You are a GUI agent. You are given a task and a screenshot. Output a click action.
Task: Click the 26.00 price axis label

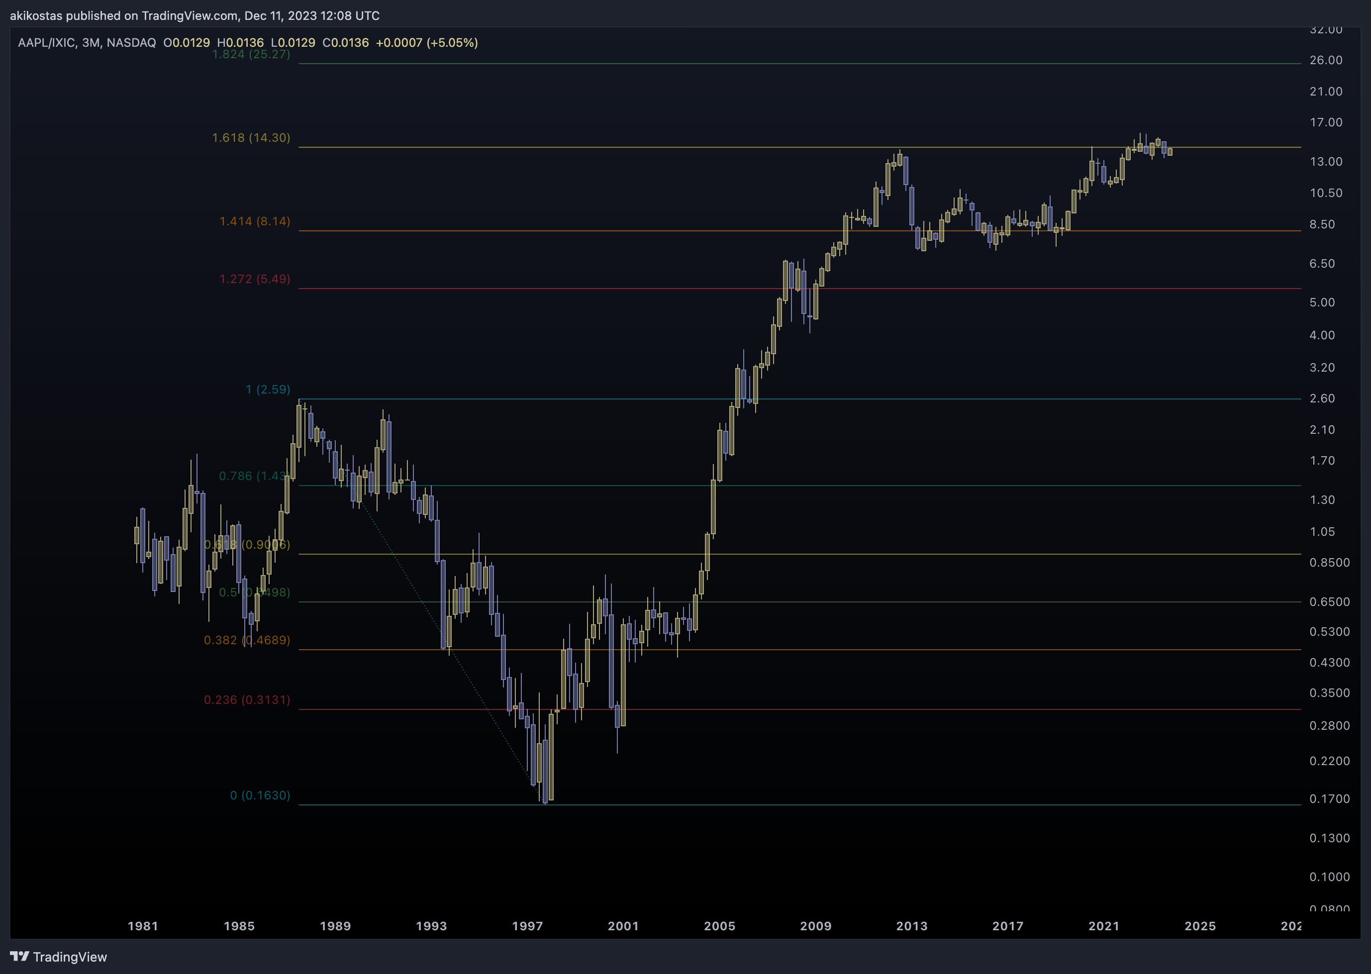1326,60
